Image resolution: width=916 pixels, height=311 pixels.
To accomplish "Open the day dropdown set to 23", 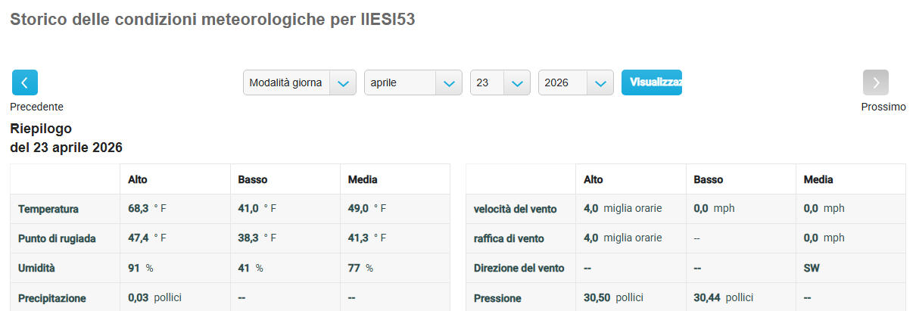I will tap(500, 82).
